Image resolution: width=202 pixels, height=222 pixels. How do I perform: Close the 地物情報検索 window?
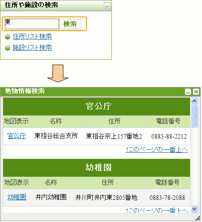(196, 92)
